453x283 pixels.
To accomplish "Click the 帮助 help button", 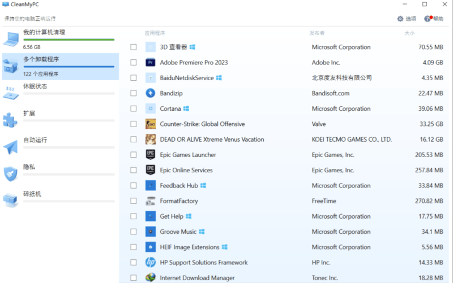I will (x=434, y=19).
